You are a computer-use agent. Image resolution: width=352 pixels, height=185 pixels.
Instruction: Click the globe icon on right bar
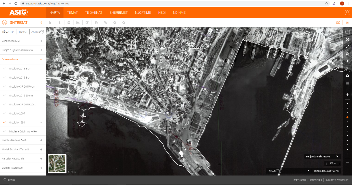[347, 76]
